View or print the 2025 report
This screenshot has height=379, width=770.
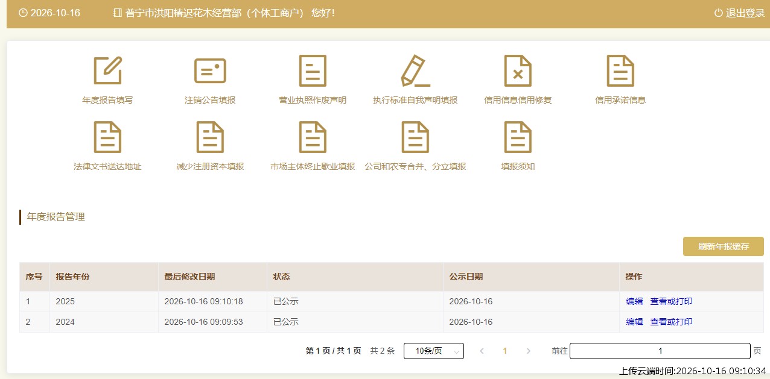click(671, 301)
